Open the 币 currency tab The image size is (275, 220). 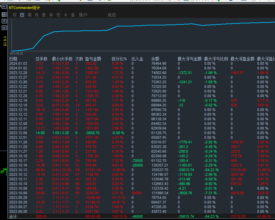58,15
